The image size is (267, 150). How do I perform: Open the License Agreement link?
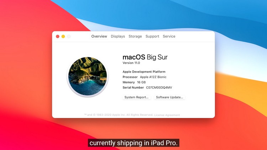[x=167, y=115]
